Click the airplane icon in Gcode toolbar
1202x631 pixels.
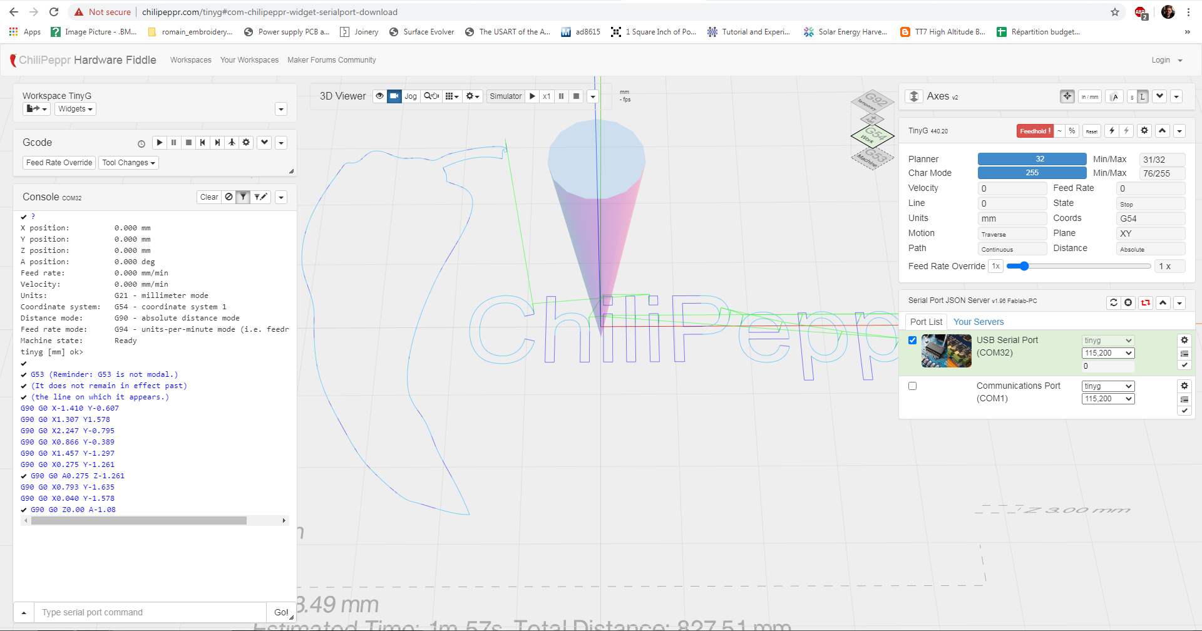point(232,143)
